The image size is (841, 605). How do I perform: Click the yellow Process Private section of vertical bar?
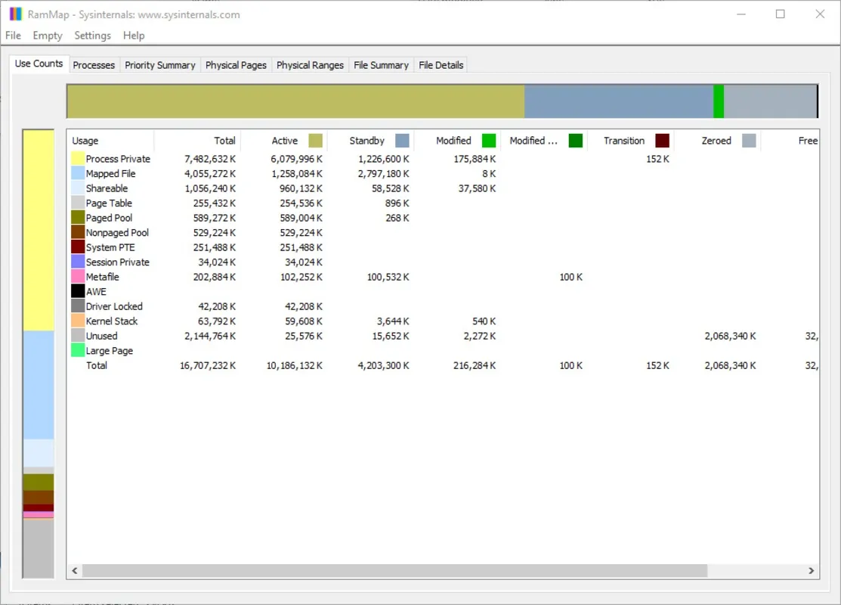tap(38, 231)
